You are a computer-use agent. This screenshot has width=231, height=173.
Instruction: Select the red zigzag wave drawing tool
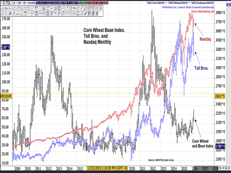[x=10, y=8]
